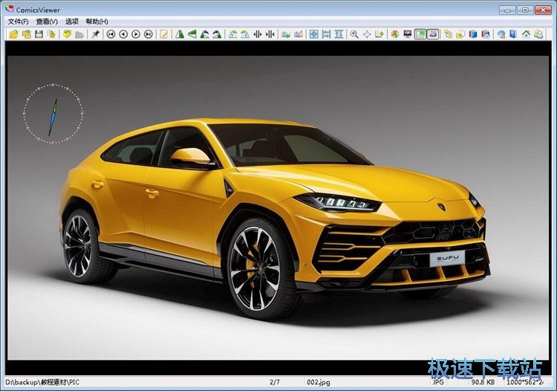Viewport: 557px width, 391px height.
Task: Click the export arrow page icon
Action: tap(380, 34)
